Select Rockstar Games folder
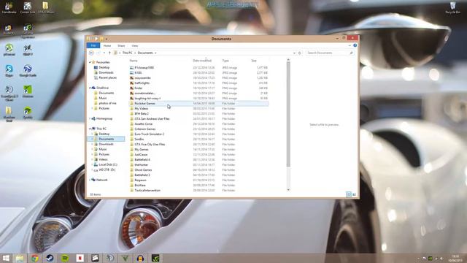The image size is (467, 263). coord(198,104)
